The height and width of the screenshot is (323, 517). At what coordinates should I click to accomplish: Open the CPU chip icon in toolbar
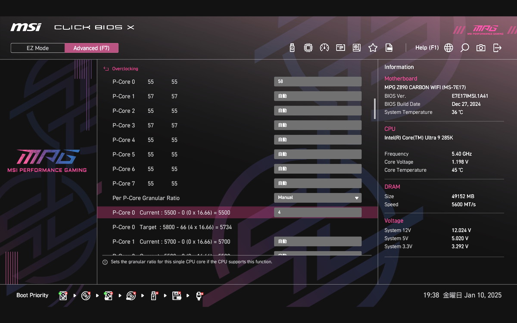click(308, 48)
